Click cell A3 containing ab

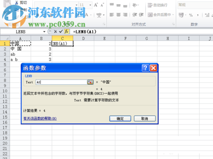[20, 54]
